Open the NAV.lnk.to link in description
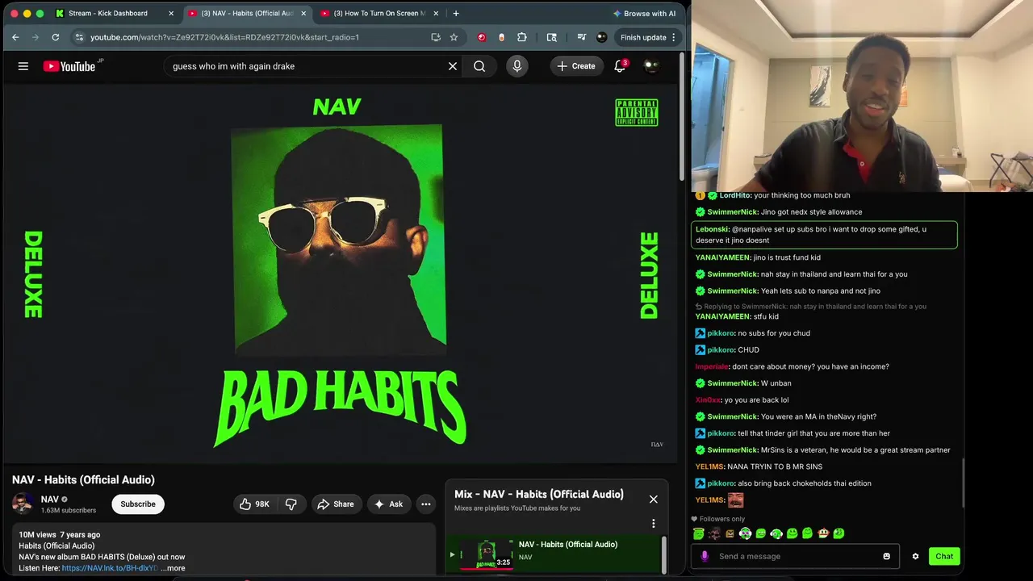Screen dimensions: 1033x581 (x=110, y=568)
